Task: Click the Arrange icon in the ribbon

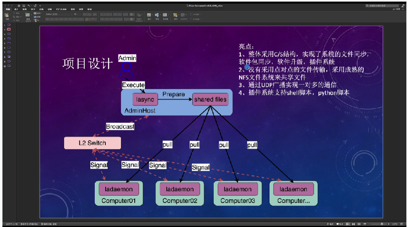Action: [175, 15]
